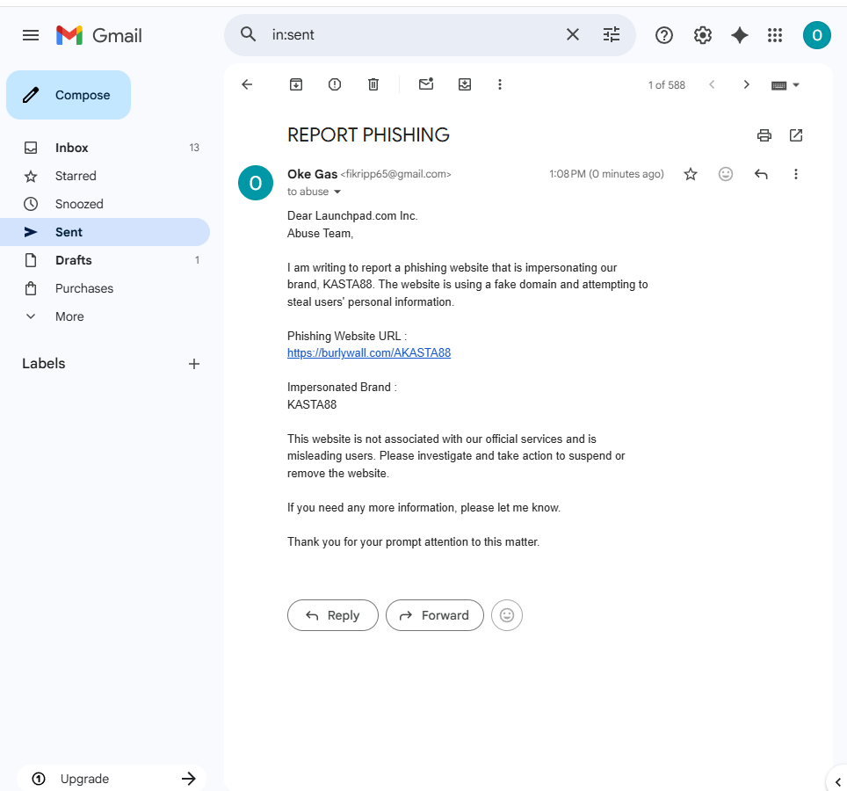Report this email as spam
Image resolution: width=847 pixels, height=791 pixels.
tap(335, 85)
